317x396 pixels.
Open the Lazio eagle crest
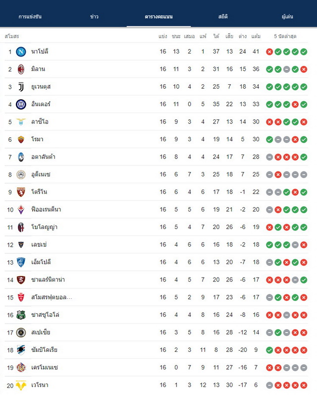click(x=21, y=122)
